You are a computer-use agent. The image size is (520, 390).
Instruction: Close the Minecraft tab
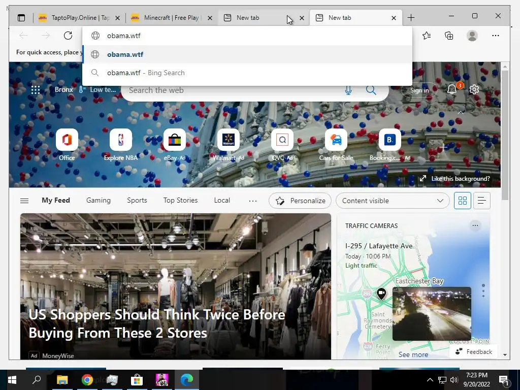click(210, 18)
